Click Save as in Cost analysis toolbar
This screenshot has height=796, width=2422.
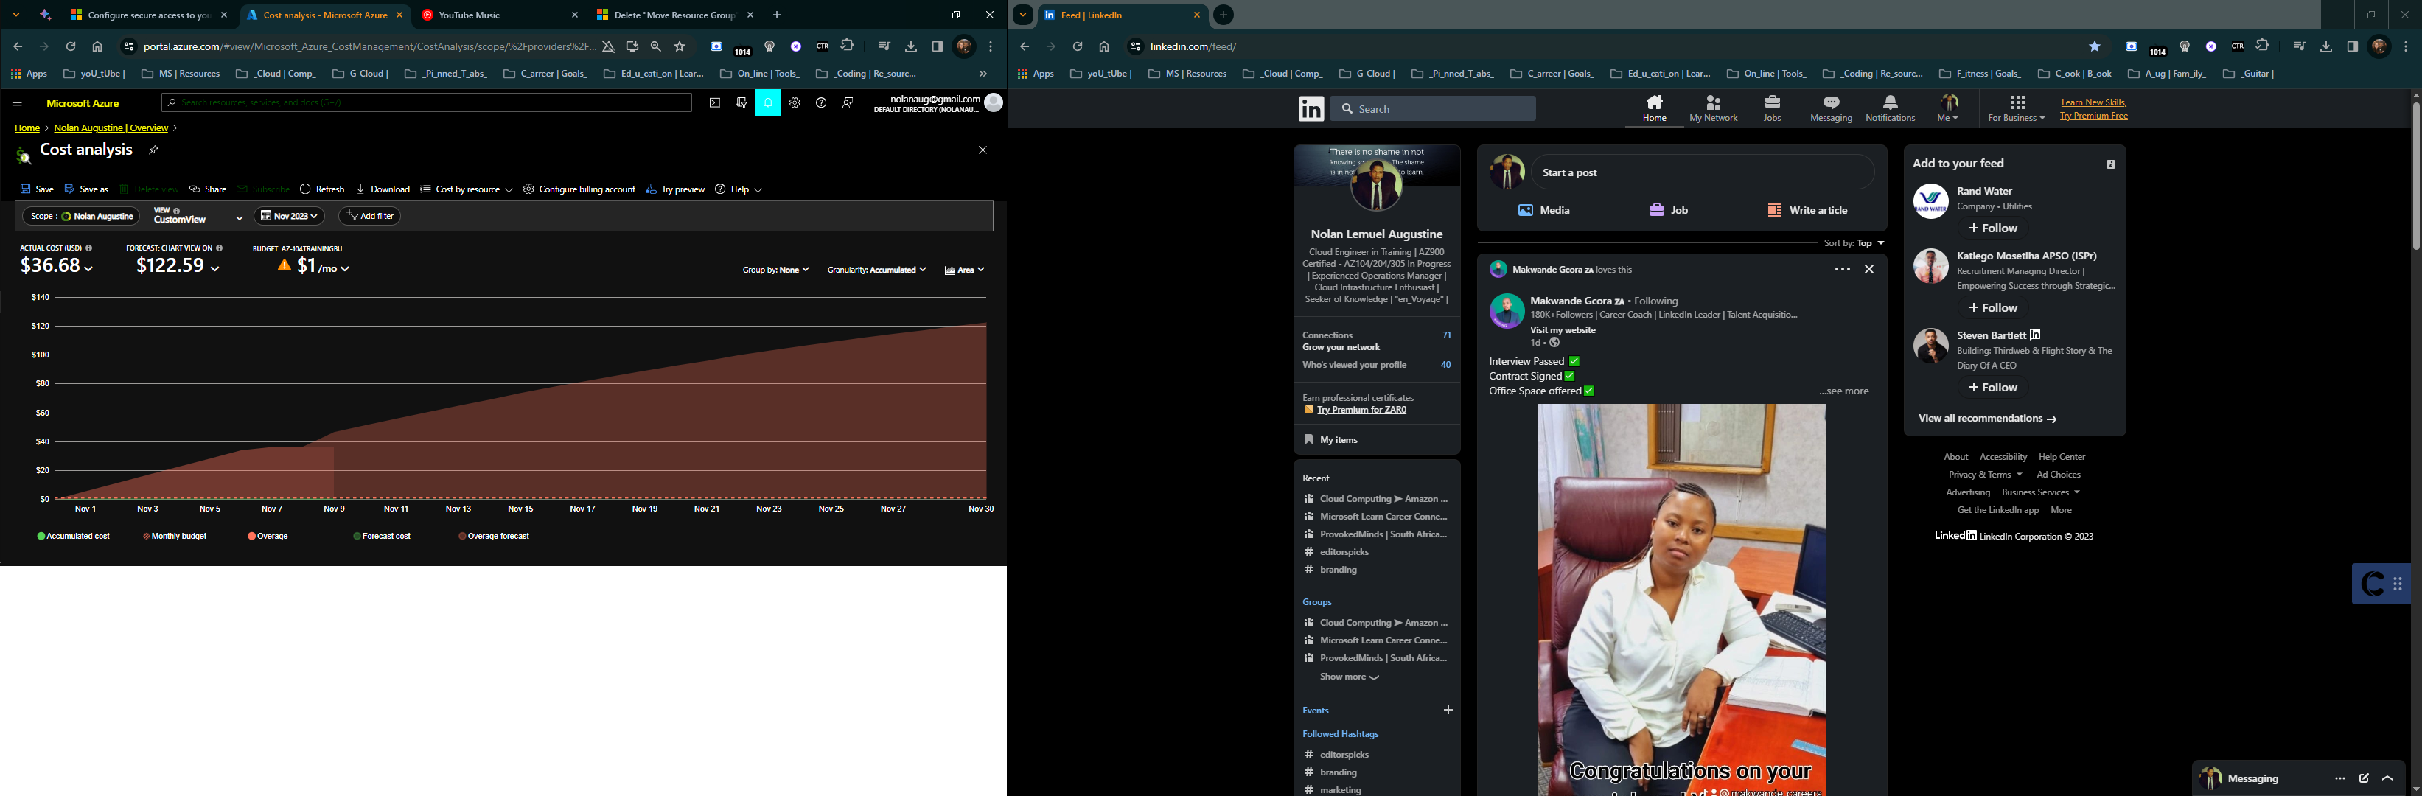pos(86,189)
